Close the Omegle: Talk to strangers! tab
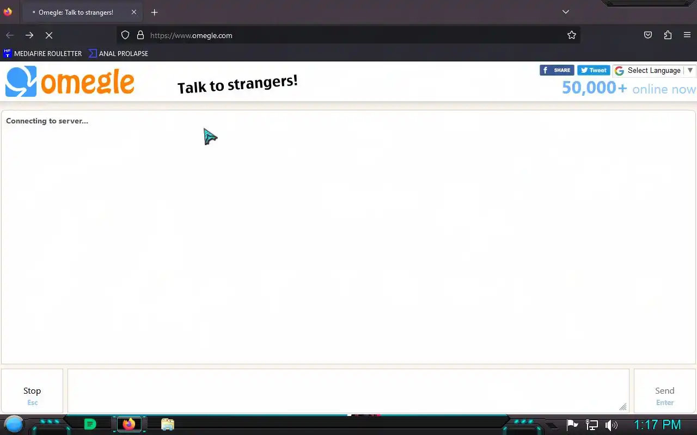Viewport: 697px width, 435px height. pos(134,12)
